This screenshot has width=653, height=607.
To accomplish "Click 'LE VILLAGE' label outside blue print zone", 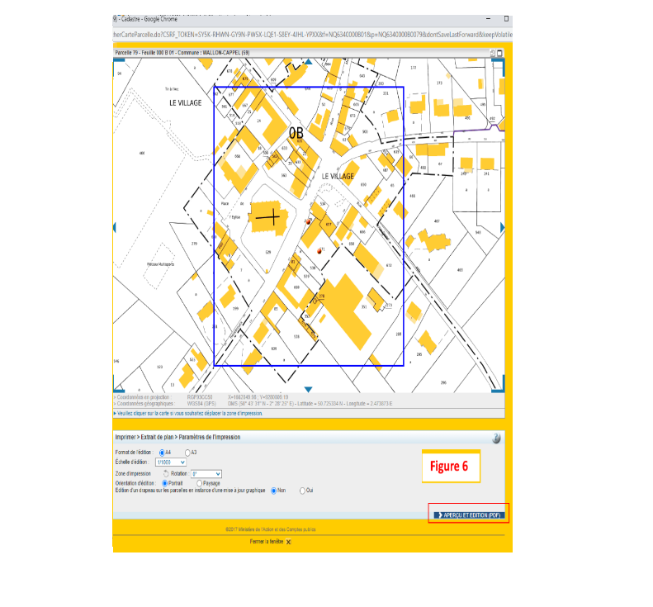I will point(185,103).
